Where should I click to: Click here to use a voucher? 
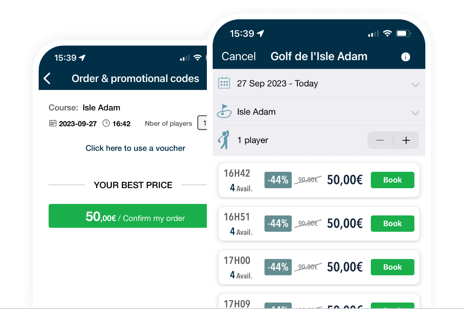[135, 148]
